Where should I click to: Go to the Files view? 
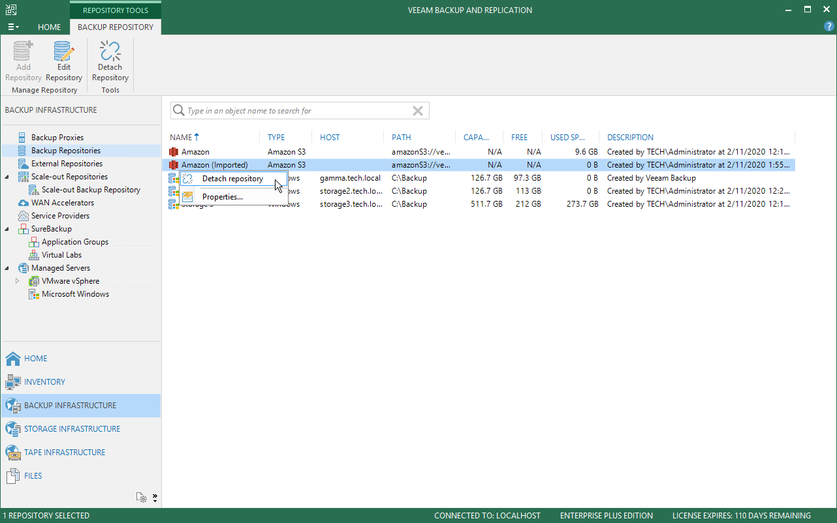[81, 476]
